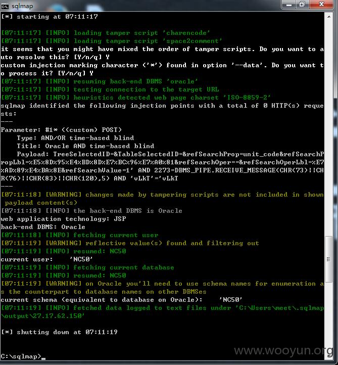
Task: Click the 'current schema (equivalent to database on Oracle)' line
Action: pyautogui.click(x=121, y=300)
